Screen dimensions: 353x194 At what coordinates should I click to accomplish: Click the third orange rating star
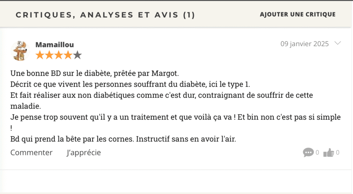coord(59,55)
